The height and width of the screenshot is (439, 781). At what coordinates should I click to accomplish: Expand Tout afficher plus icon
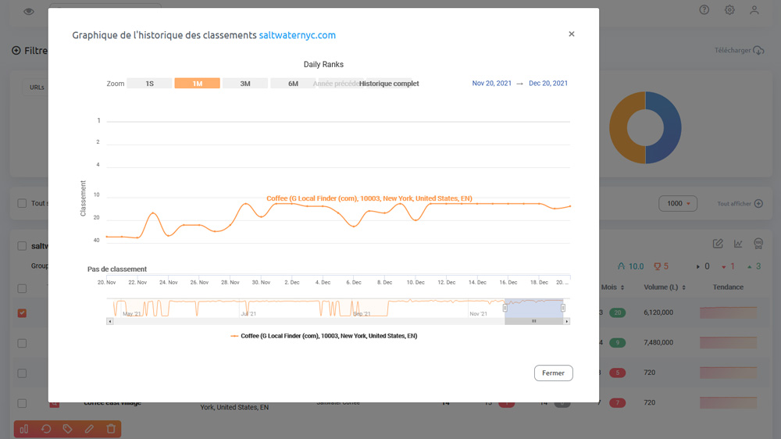click(758, 203)
